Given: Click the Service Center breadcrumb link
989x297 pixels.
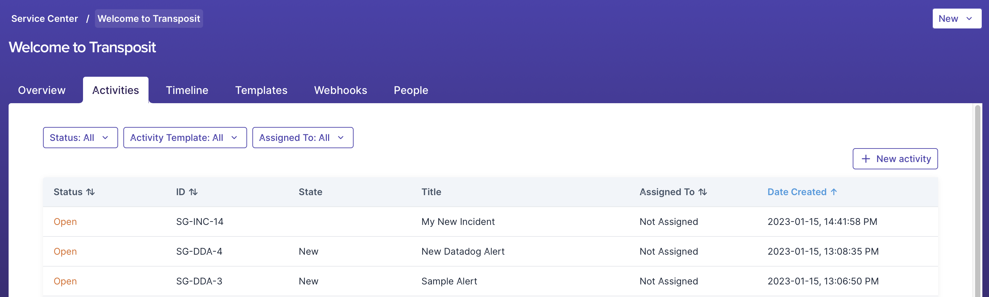Looking at the screenshot, I should pos(45,19).
